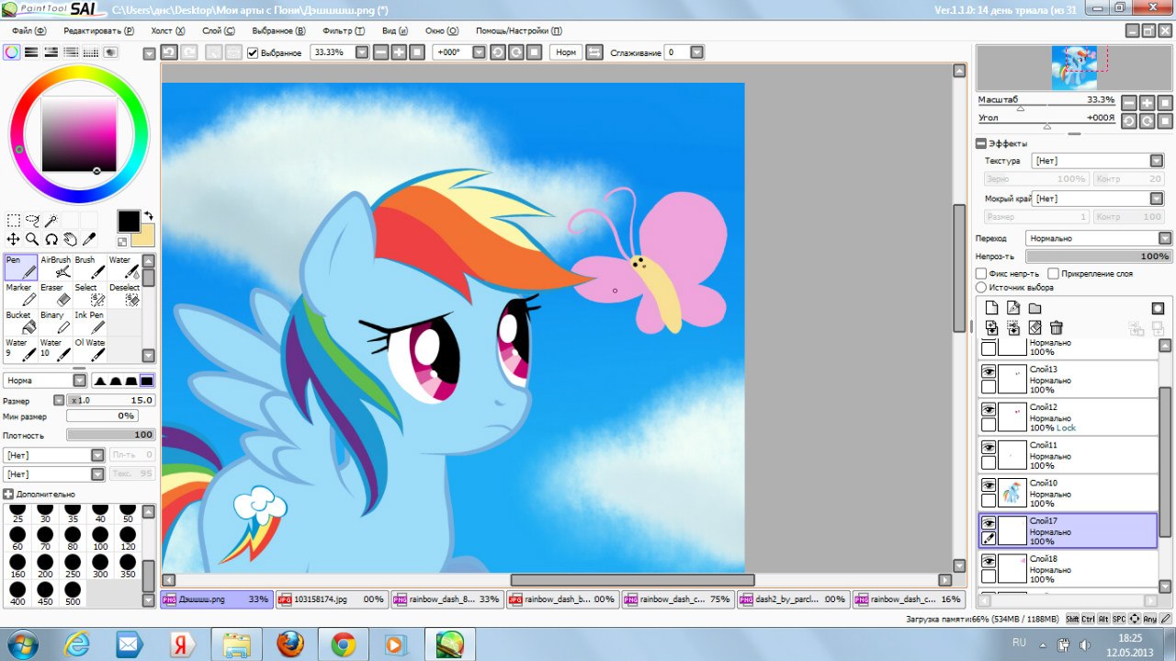The image size is (1176, 661).
Task: Open the Переход blending mode dropdown
Action: (x=1099, y=238)
